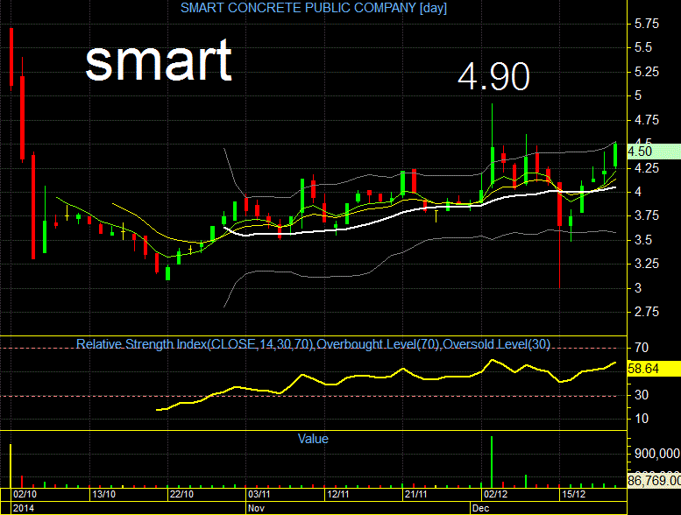
Task: Click the 02/12 date marker
Action: coord(495,494)
